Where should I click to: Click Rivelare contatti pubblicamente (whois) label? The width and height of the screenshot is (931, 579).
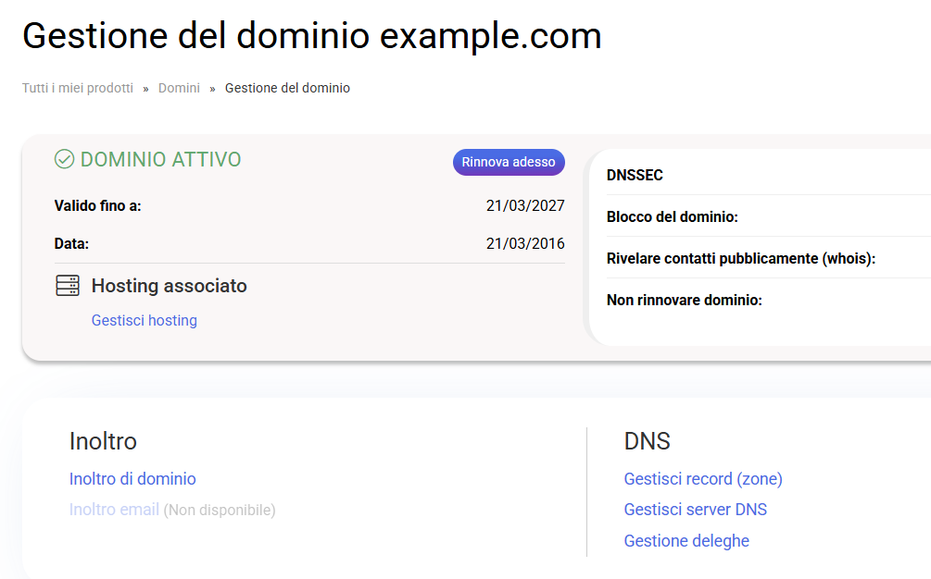740,259
